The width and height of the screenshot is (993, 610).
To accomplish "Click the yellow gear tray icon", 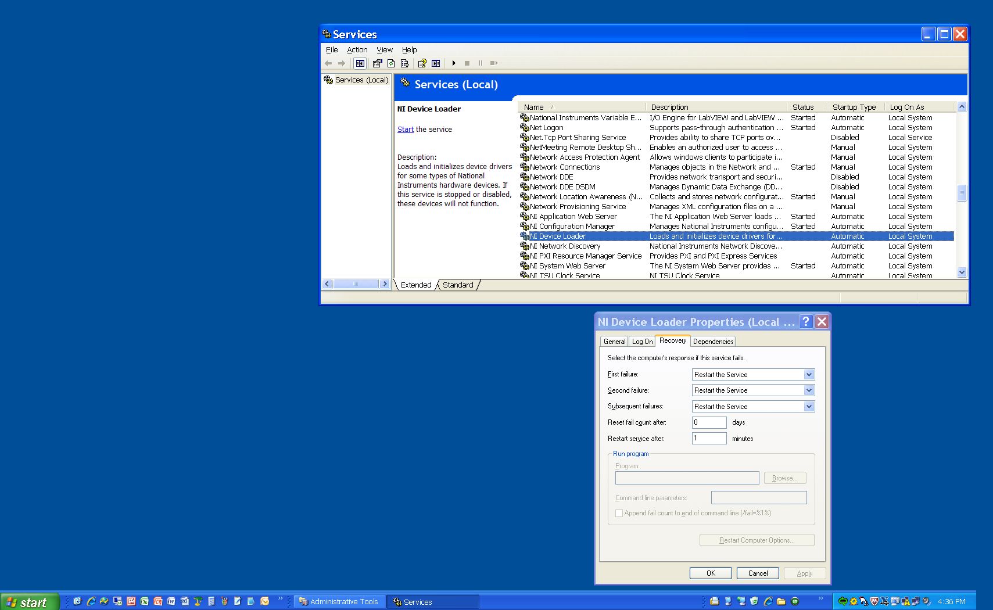I will 853,601.
